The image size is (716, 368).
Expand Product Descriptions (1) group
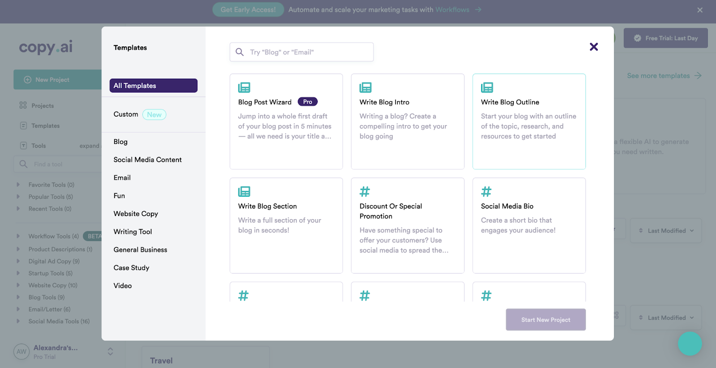point(18,249)
